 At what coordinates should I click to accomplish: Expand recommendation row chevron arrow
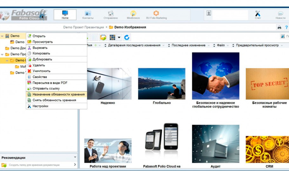pos(75,164)
